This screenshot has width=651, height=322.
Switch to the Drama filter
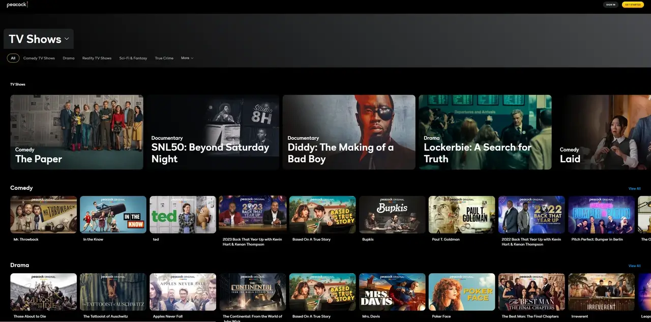coord(68,58)
